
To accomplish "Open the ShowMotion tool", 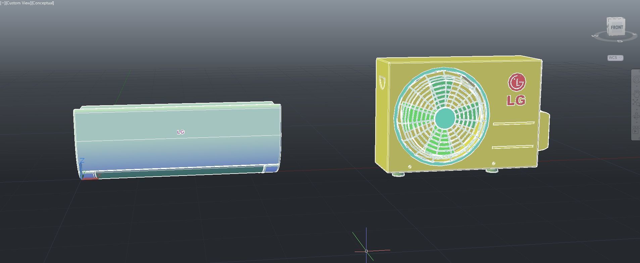I will tap(636, 130).
